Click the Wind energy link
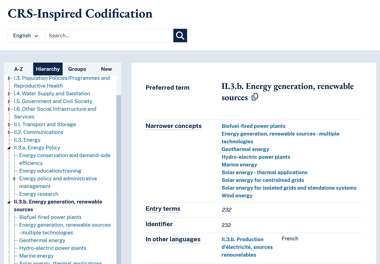The width and height of the screenshot is (380, 264). click(237, 195)
